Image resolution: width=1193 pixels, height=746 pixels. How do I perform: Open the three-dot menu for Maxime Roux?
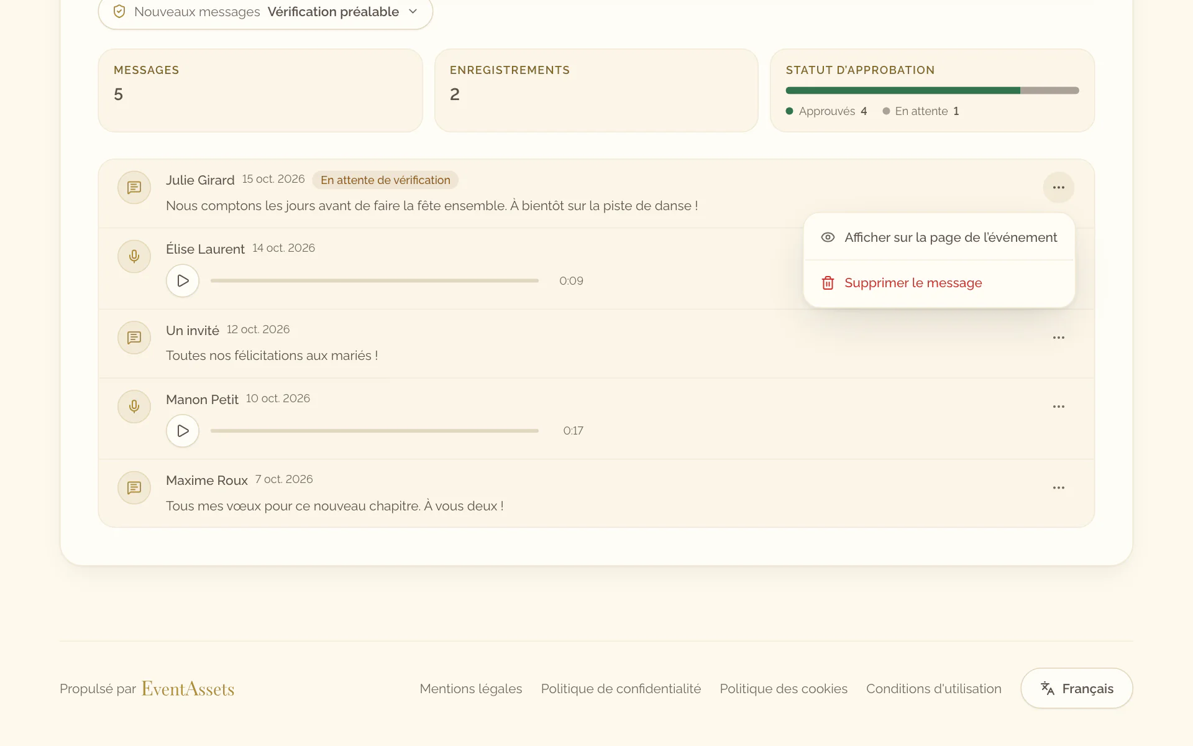(1059, 488)
